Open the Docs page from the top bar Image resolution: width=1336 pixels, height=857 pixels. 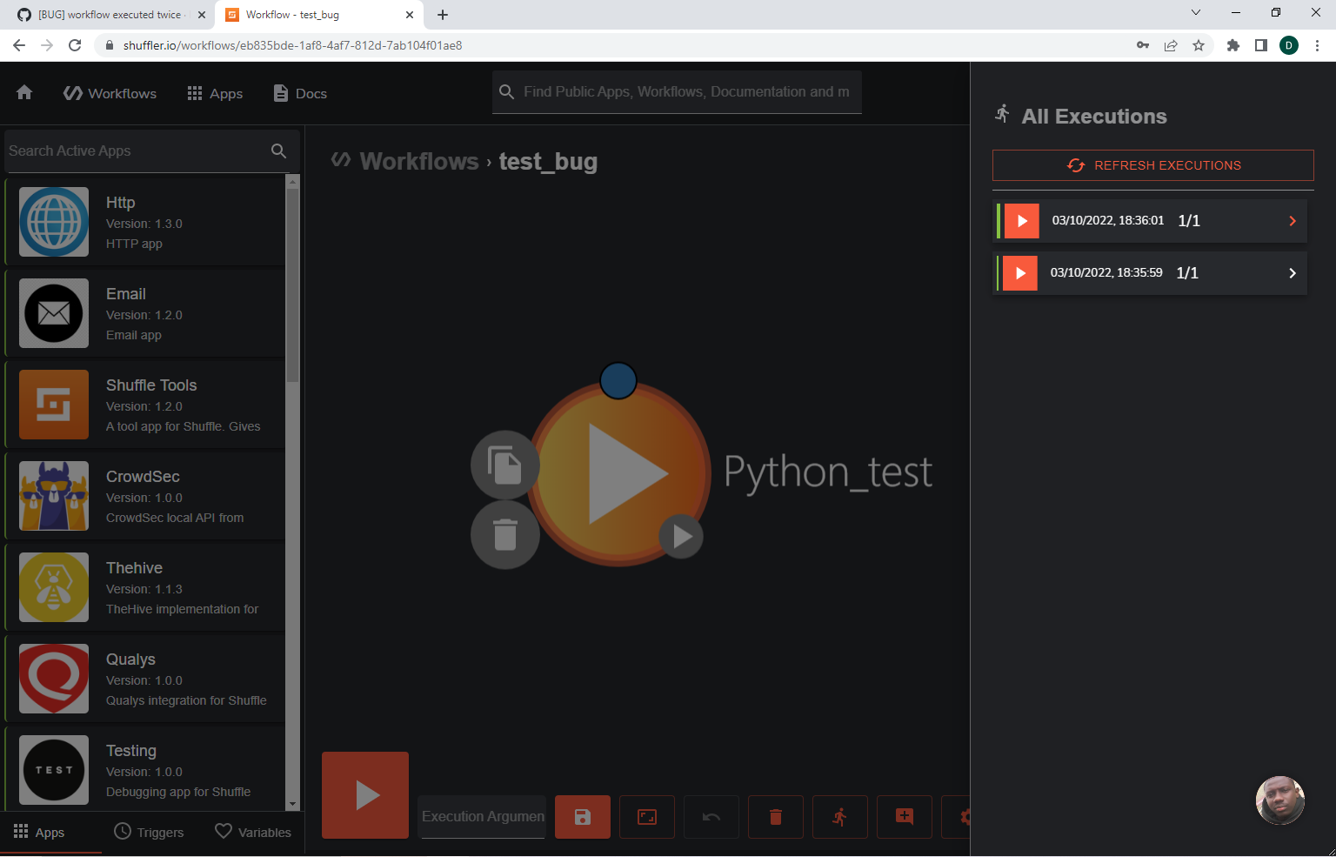pos(299,93)
